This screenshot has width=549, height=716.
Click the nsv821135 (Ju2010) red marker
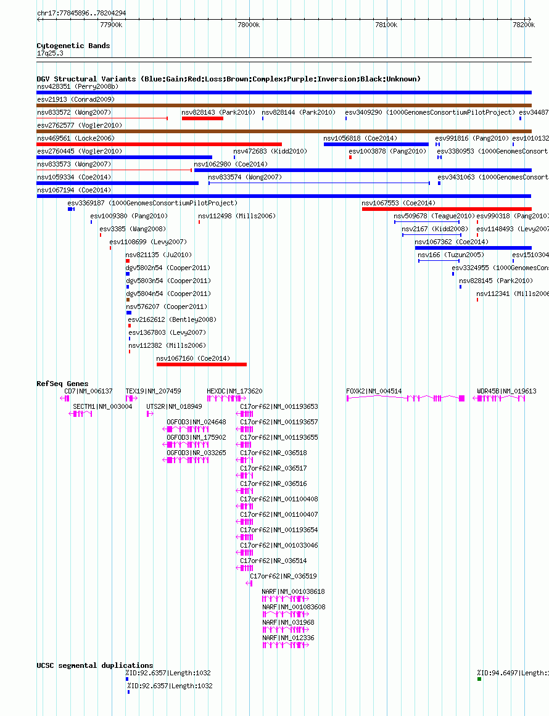click(128, 261)
